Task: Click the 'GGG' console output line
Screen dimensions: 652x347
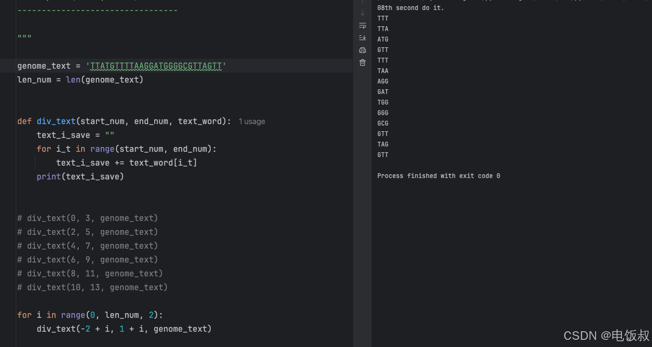Action: (383, 113)
